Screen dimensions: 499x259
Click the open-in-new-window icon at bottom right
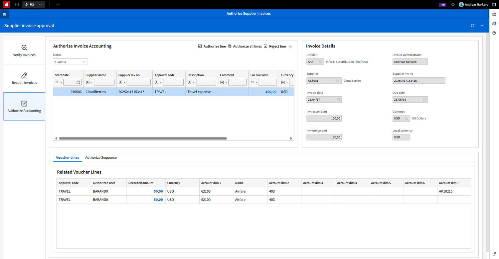click(x=494, y=254)
